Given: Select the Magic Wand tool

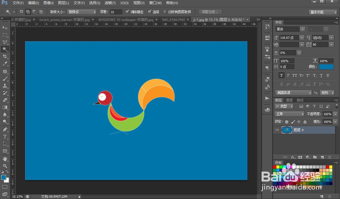Looking at the screenshot, I should click(x=5, y=49).
